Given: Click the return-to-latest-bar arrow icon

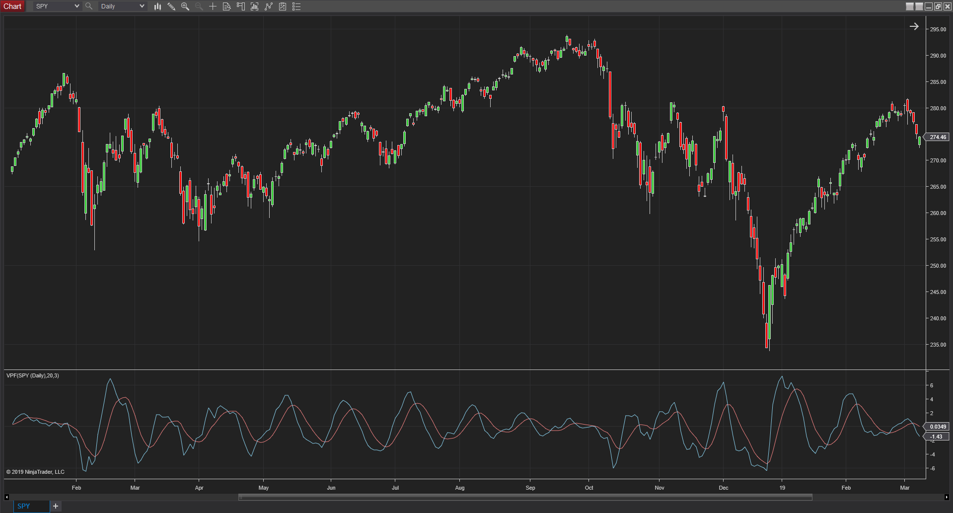Looking at the screenshot, I should pos(914,26).
